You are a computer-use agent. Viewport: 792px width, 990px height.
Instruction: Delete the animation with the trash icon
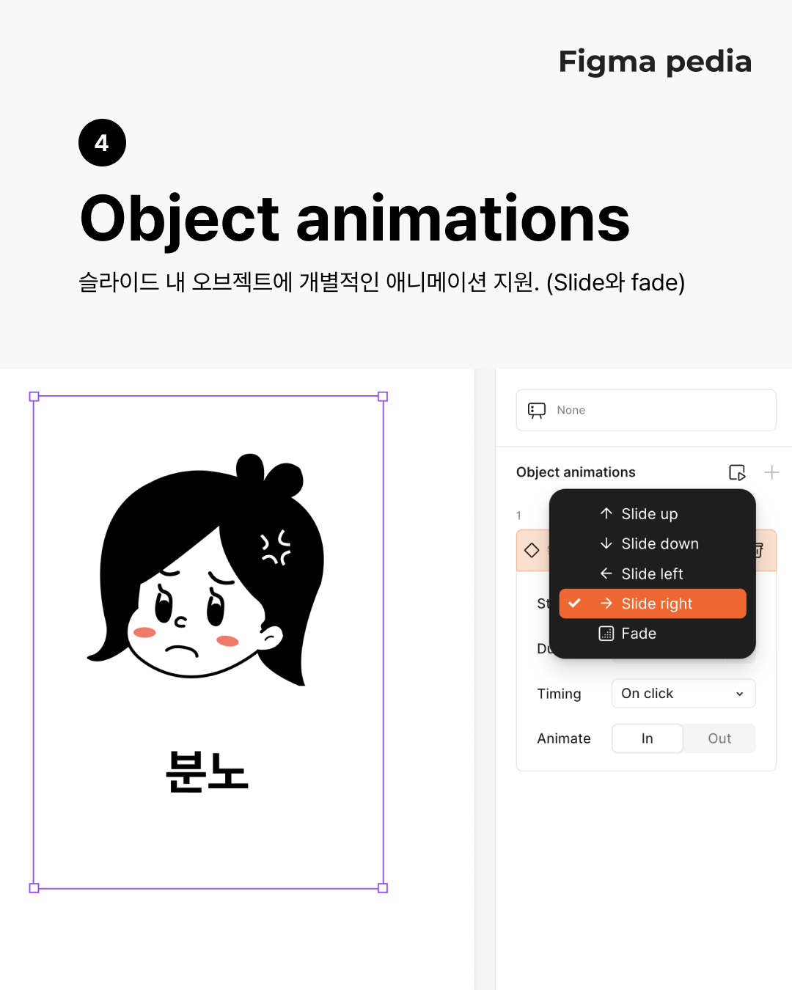760,550
